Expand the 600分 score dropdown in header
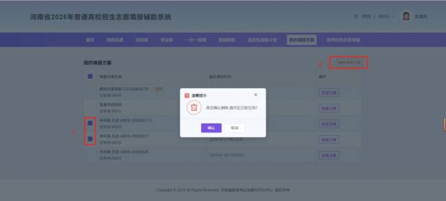Screen dimensions: 446x201 pos(386,17)
